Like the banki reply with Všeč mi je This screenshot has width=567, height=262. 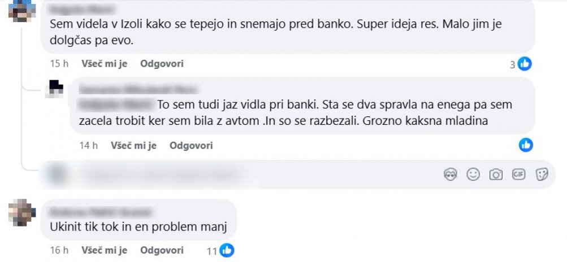tap(133, 146)
